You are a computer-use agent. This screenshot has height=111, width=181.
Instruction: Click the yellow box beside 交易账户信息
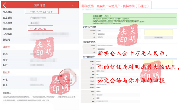click(159, 32)
